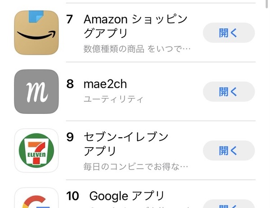Select the mae2ch app title
Image resolution: width=270 pixels, height=208 pixels.
105,84
